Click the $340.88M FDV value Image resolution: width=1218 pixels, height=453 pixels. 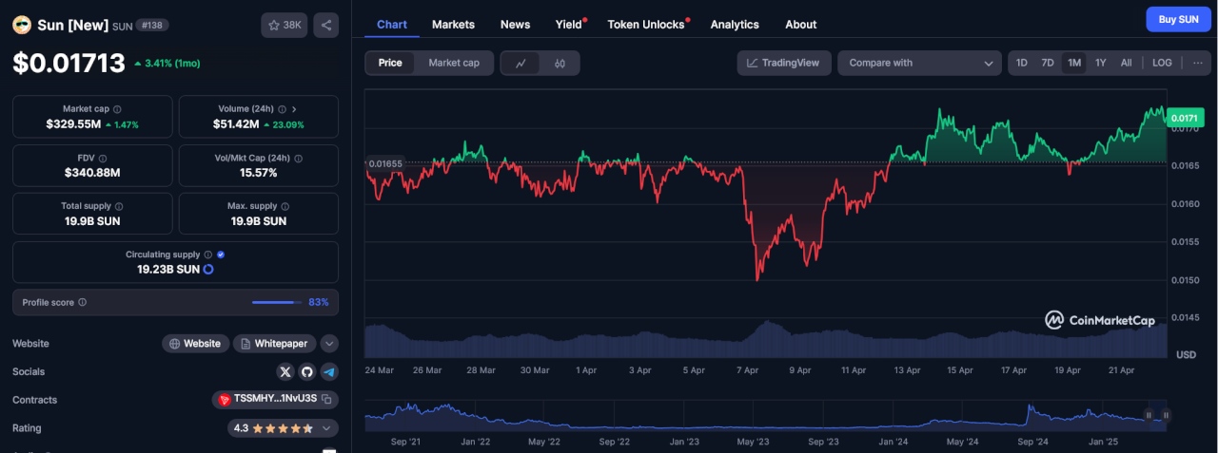[x=92, y=173]
